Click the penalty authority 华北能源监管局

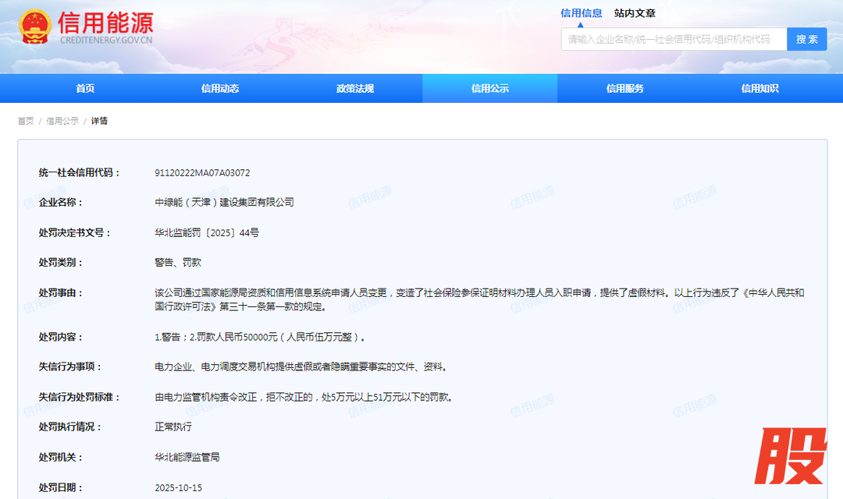tap(187, 457)
